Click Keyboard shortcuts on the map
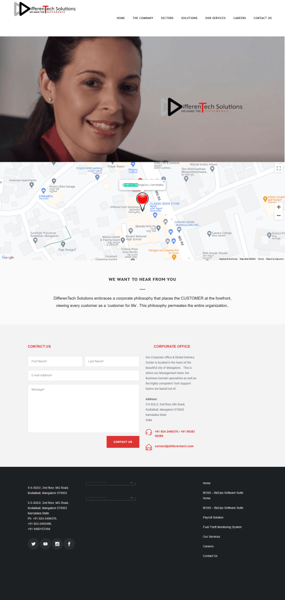Image resolution: width=285 pixels, height=600 pixels. pyautogui.click(x=228, y=259)
